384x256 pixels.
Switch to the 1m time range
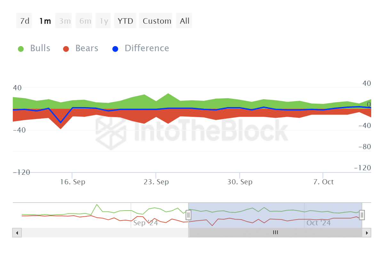click(x=45, y=21)
